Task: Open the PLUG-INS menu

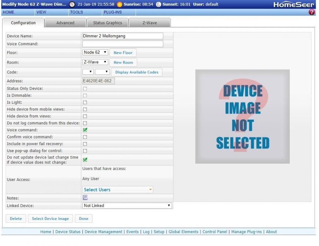Action: [113, 12]
